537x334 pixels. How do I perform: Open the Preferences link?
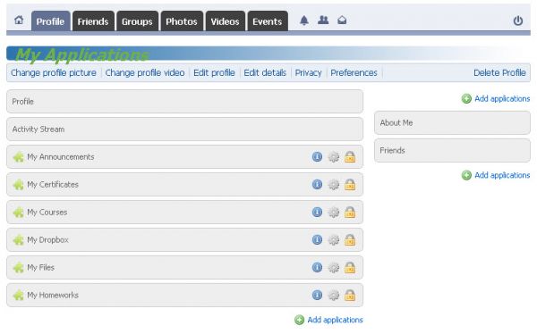pos(354,73)
